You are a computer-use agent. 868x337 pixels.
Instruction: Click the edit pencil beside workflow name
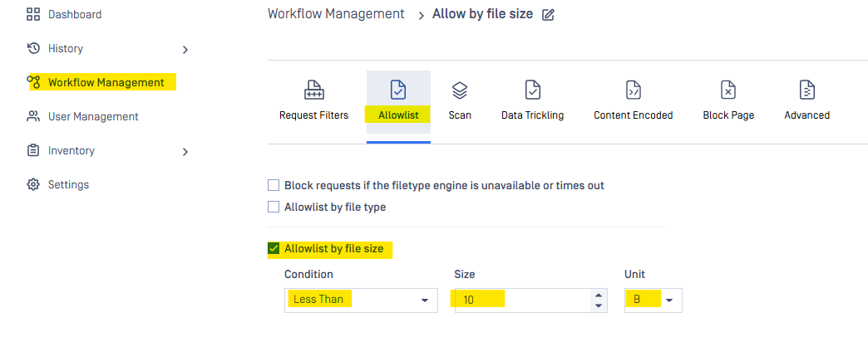(548, 15)
